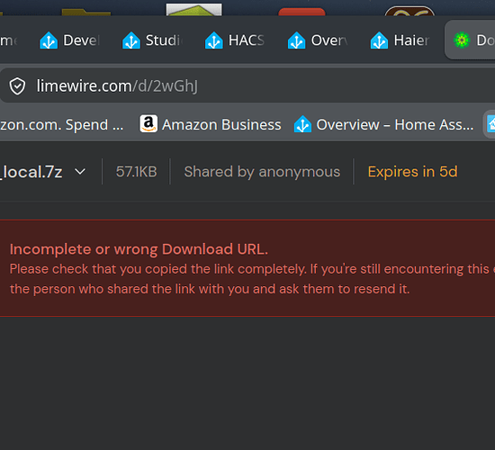Click Home Assistant icon on HACS tab
The height and width of the screenshot is (450, 495).
click(214, 40)
